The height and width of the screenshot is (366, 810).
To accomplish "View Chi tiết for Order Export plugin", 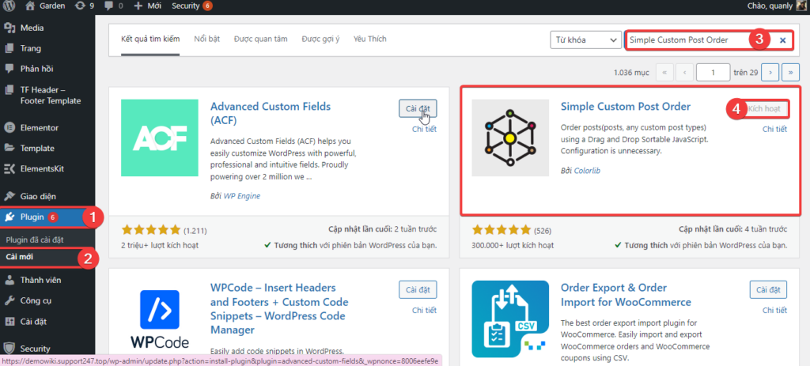I will tap(775, 310).
